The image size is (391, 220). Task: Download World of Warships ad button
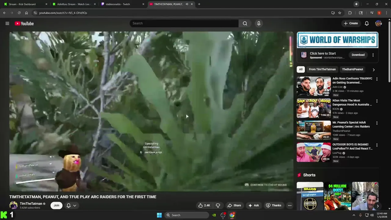coord(358,55)
